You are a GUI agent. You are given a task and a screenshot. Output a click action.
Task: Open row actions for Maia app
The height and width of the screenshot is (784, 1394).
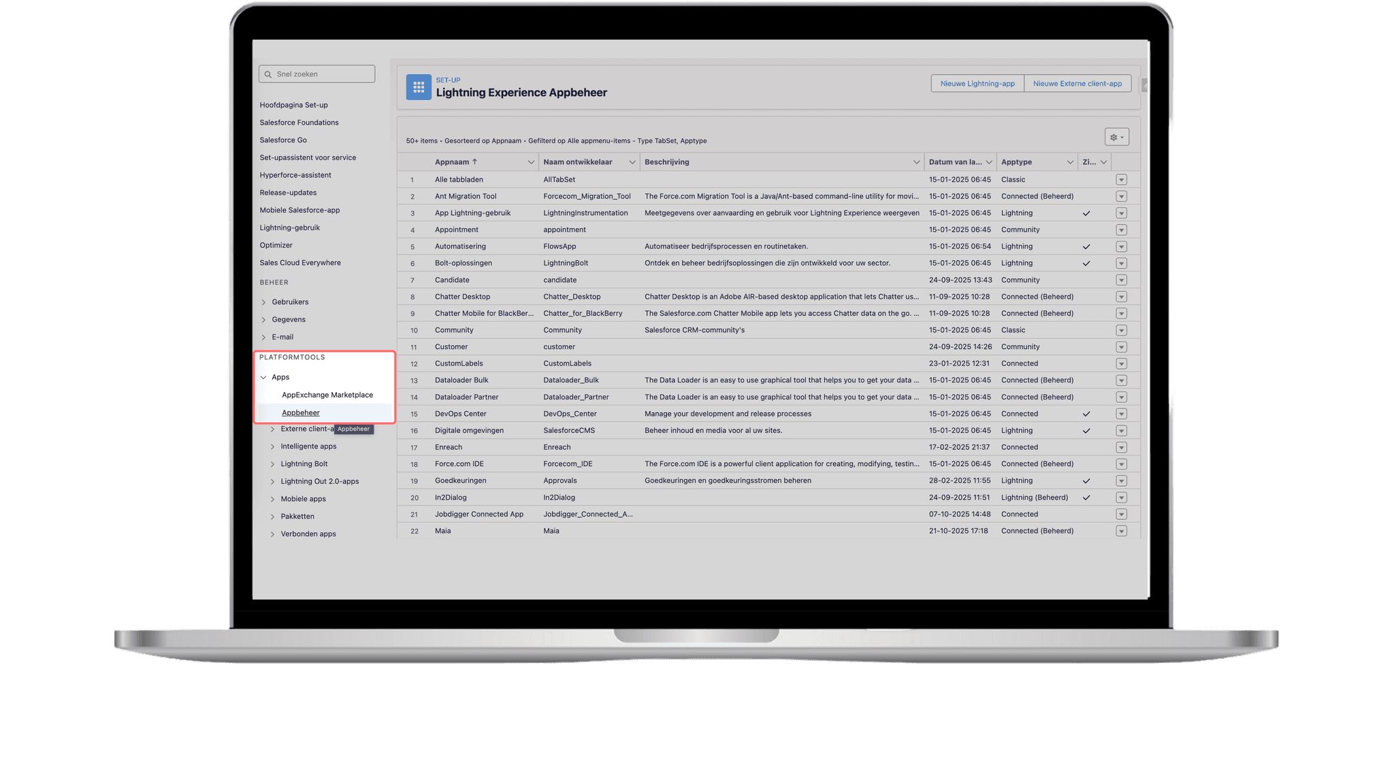1121,531
